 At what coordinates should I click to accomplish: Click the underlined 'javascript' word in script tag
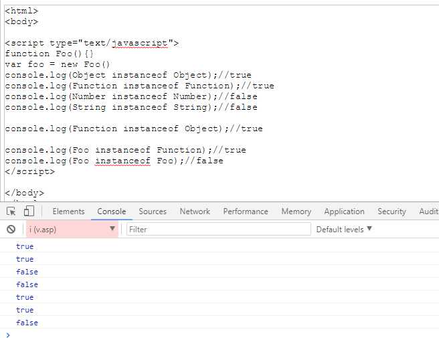point(140,43)
